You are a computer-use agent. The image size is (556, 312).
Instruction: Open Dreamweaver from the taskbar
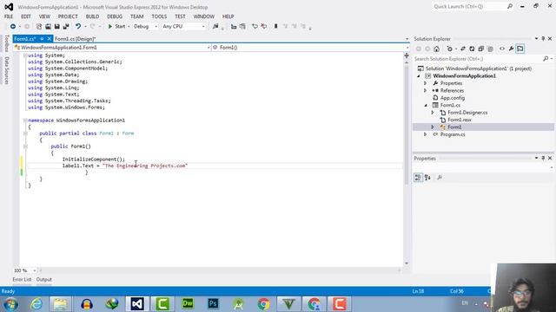tap(188, 304)
